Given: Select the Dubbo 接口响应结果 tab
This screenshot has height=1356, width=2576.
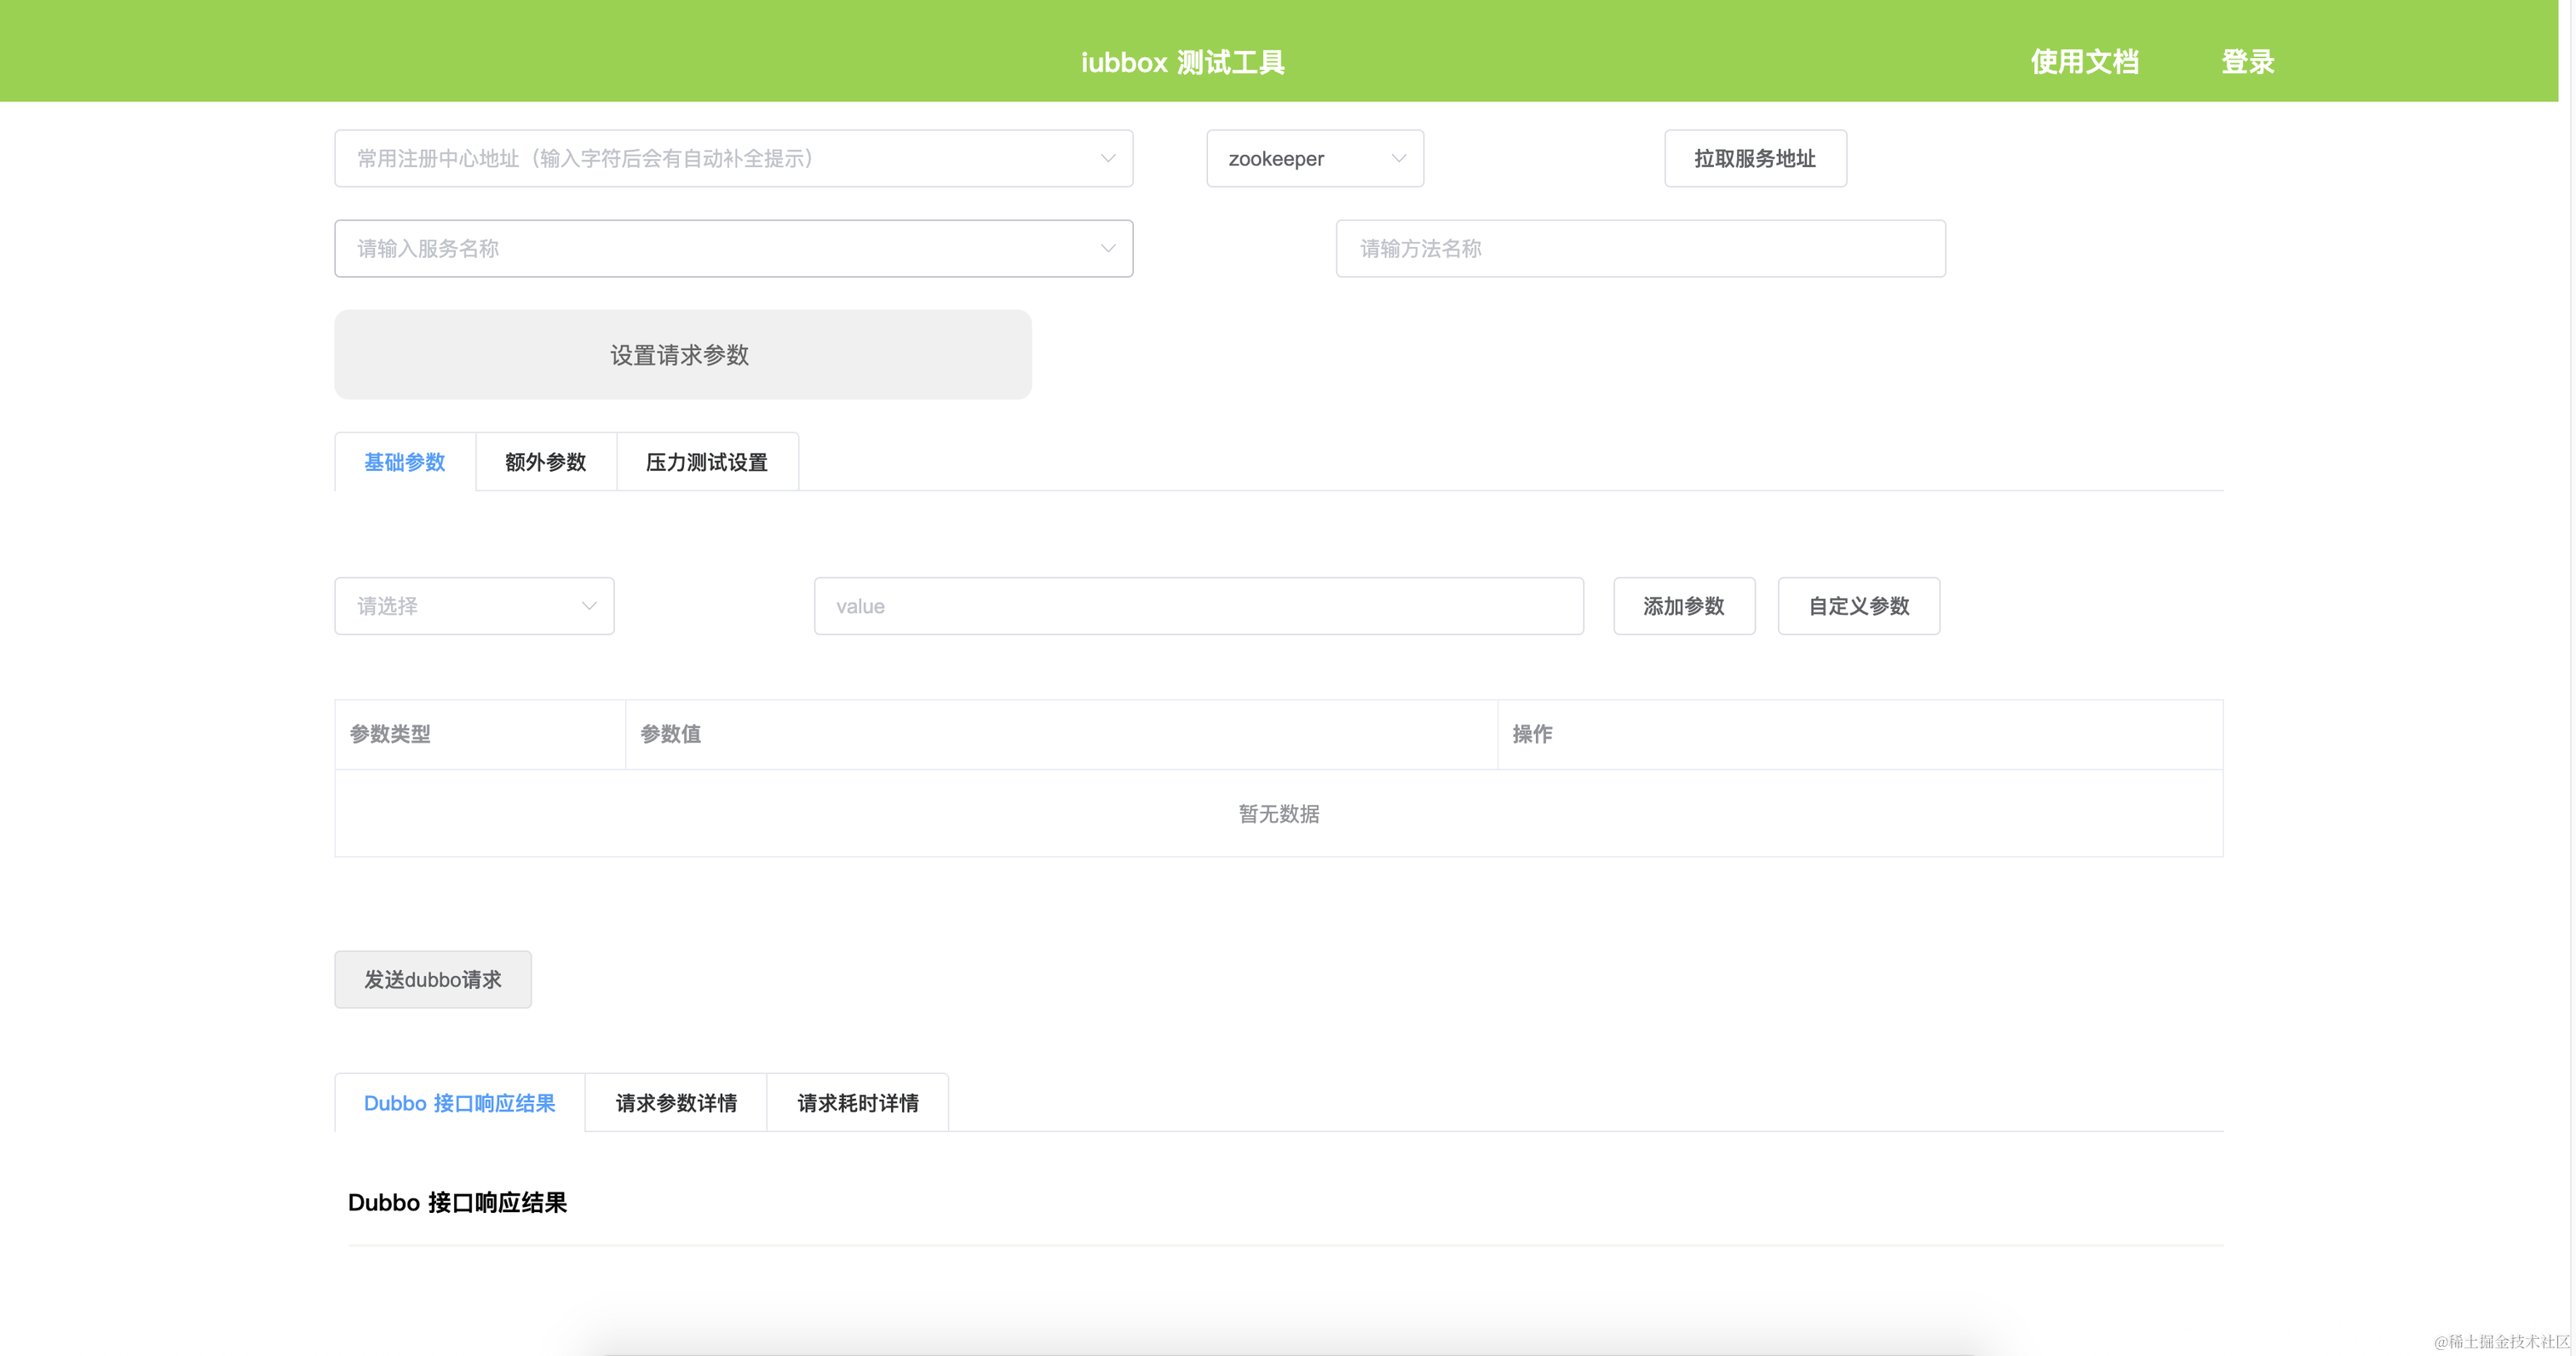Looking at the screenshot, I should pos(460,1102).
